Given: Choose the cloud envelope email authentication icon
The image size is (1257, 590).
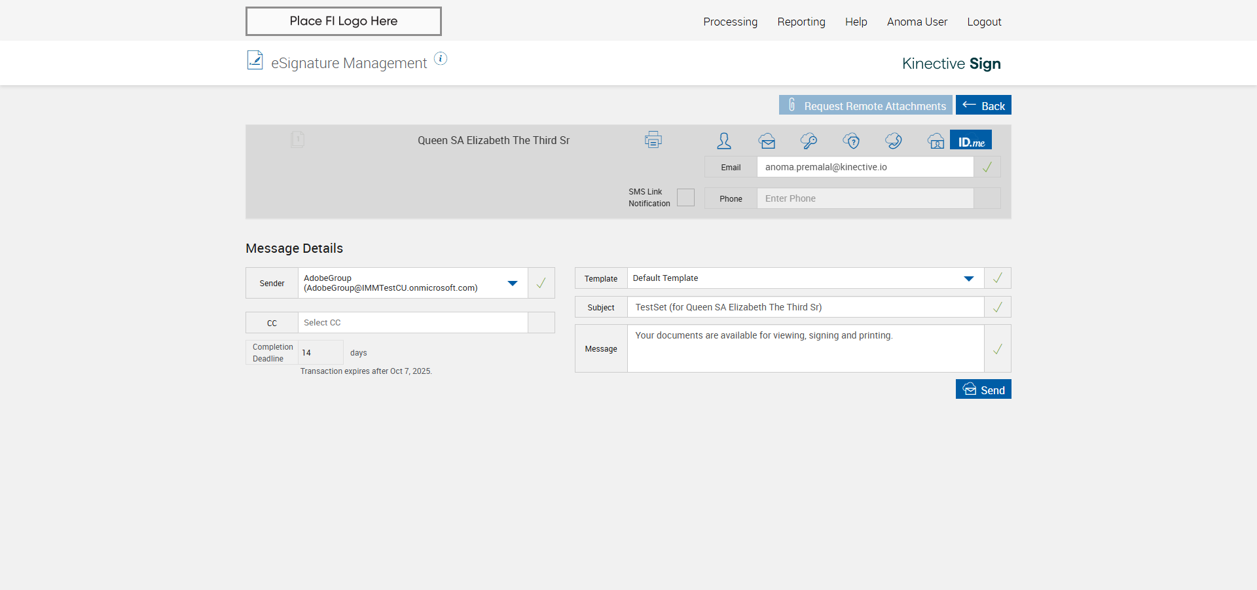Looking at the screenshot, I should [x=767, y=140].
